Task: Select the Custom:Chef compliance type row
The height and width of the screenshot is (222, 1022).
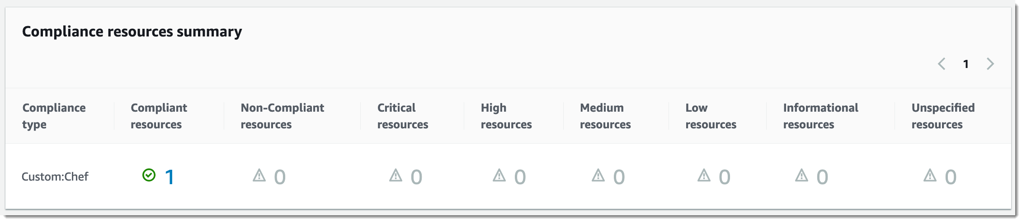Action: click(x=55, y=177)
